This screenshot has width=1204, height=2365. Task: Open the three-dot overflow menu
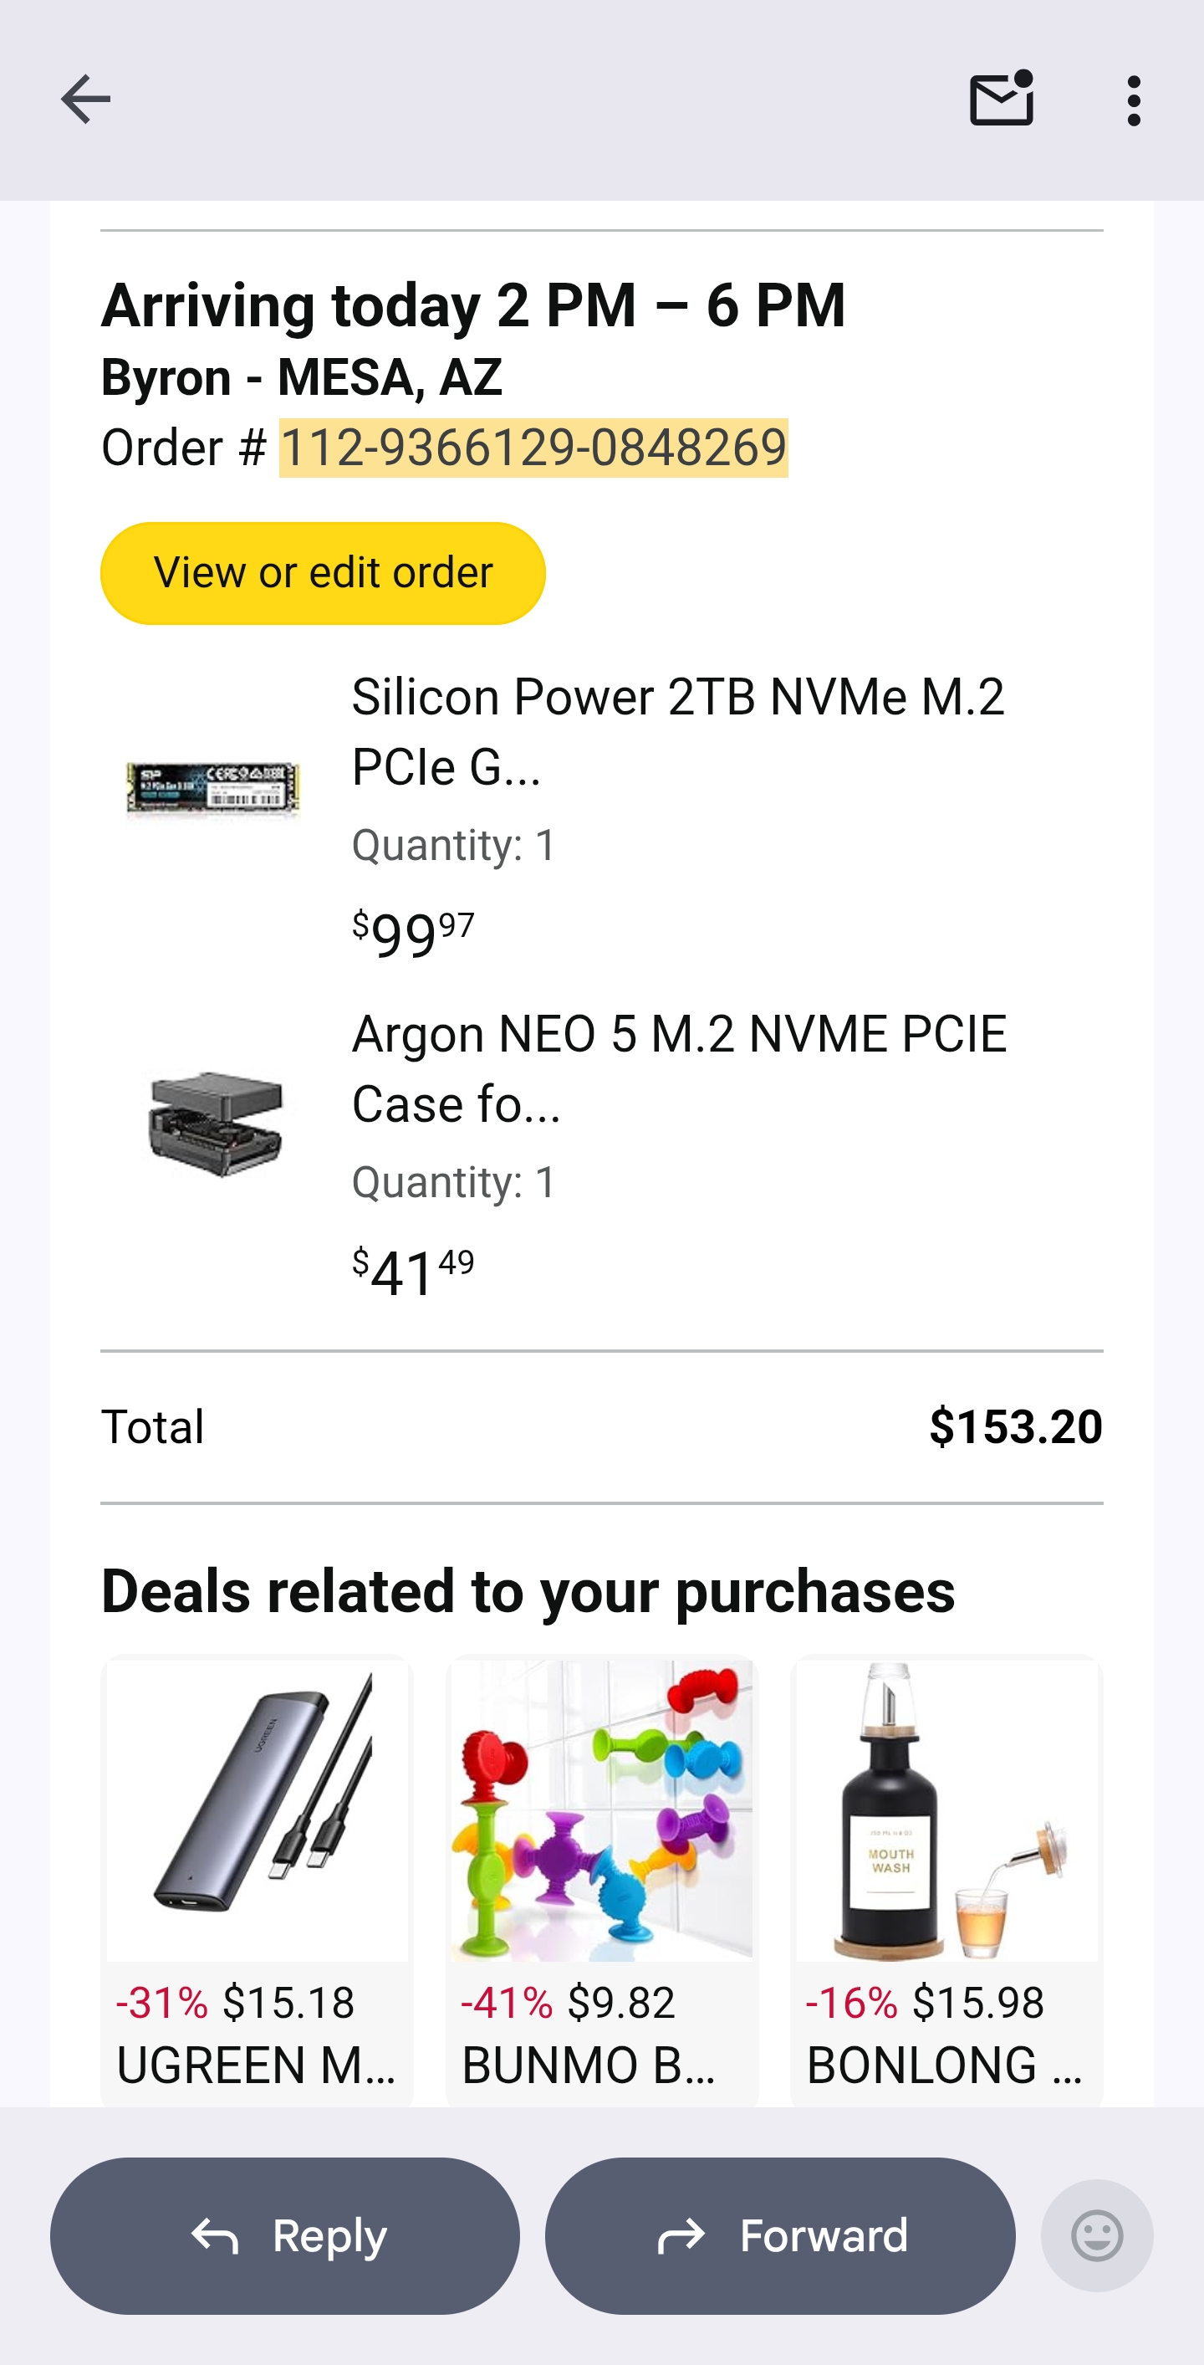pyautogui.click(x=1135, y=100)
